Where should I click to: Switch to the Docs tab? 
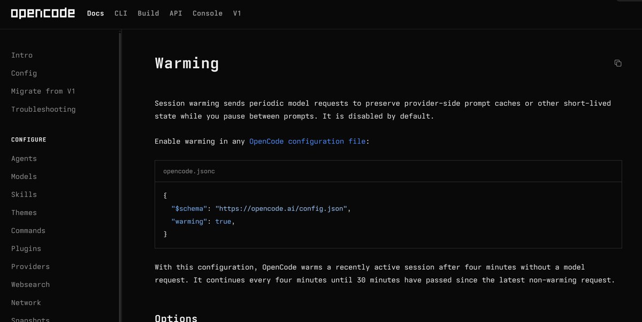click(95, 13)
